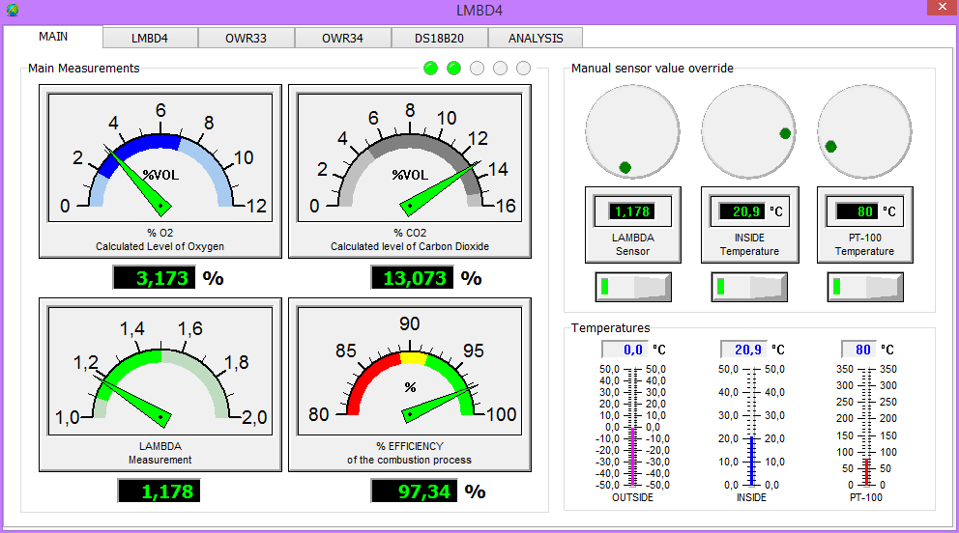Click the LAMBDA Sensor value display

[632, 210]
